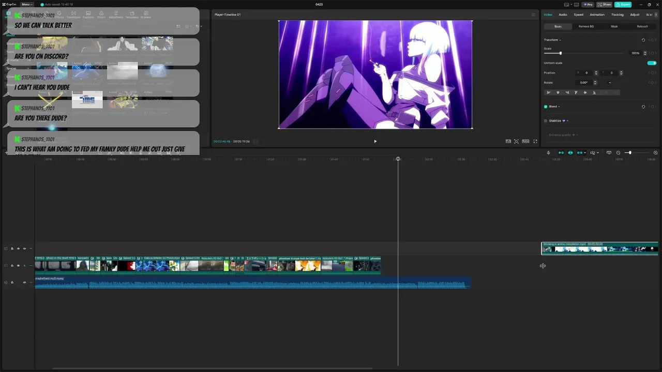Add a keyframe for Position
The width and height of the screenshot is (662, 372).
click(653, 73)
